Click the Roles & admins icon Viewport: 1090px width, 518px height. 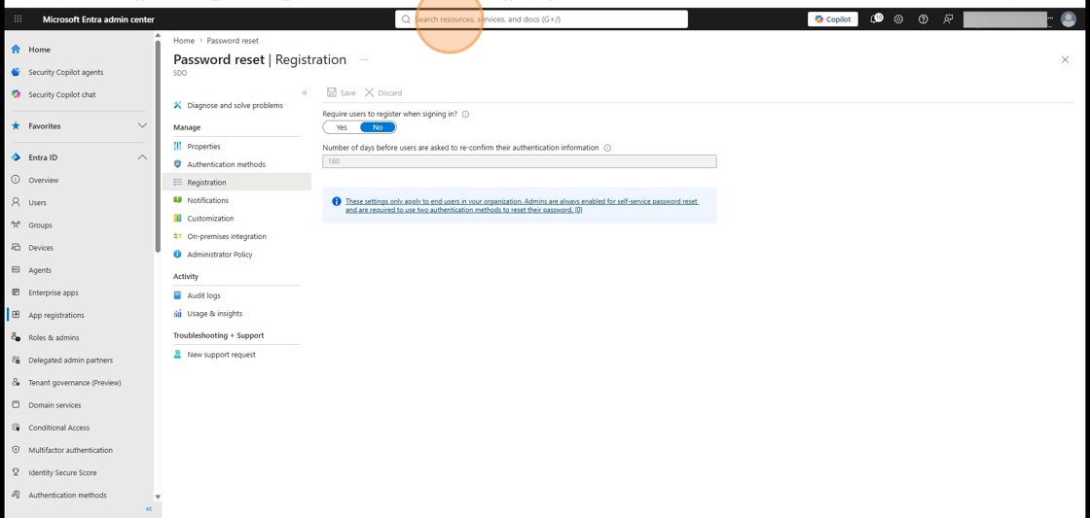[x=16, y=337]
